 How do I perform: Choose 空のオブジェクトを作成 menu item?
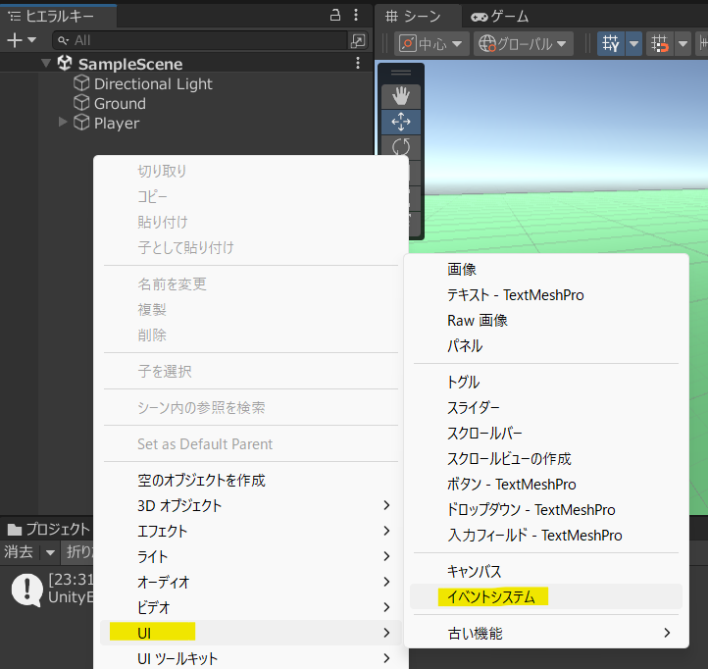click(x=201, y=481)
